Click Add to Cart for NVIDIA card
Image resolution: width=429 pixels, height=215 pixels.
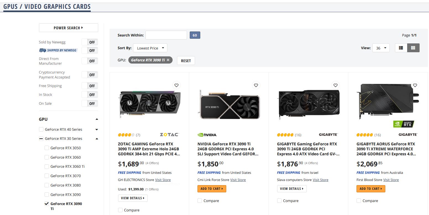[212, 189]
